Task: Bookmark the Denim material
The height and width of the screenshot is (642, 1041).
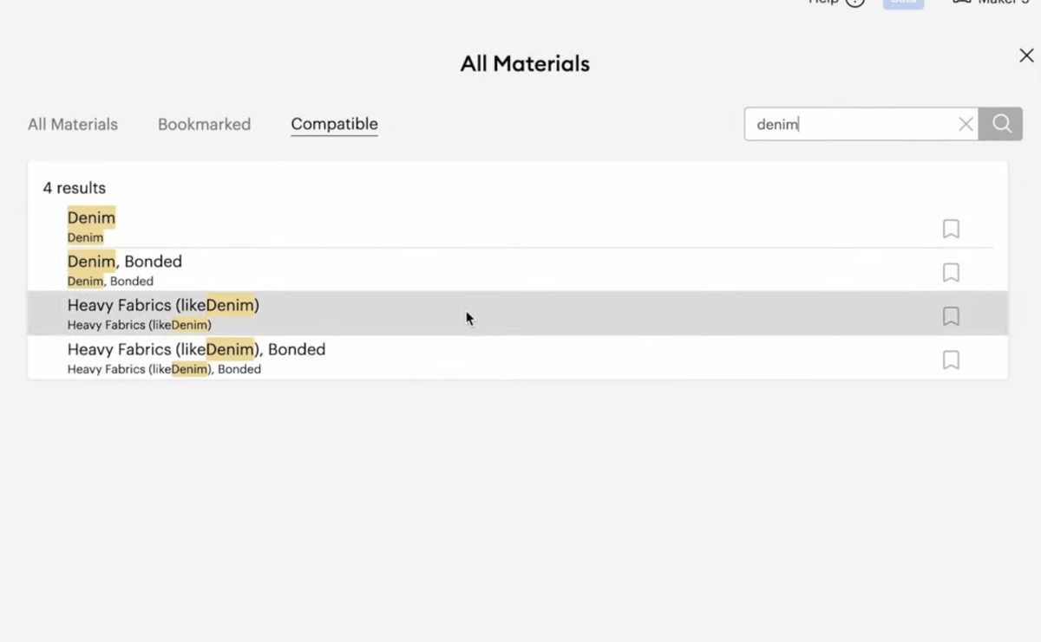Action: point(951,229)
